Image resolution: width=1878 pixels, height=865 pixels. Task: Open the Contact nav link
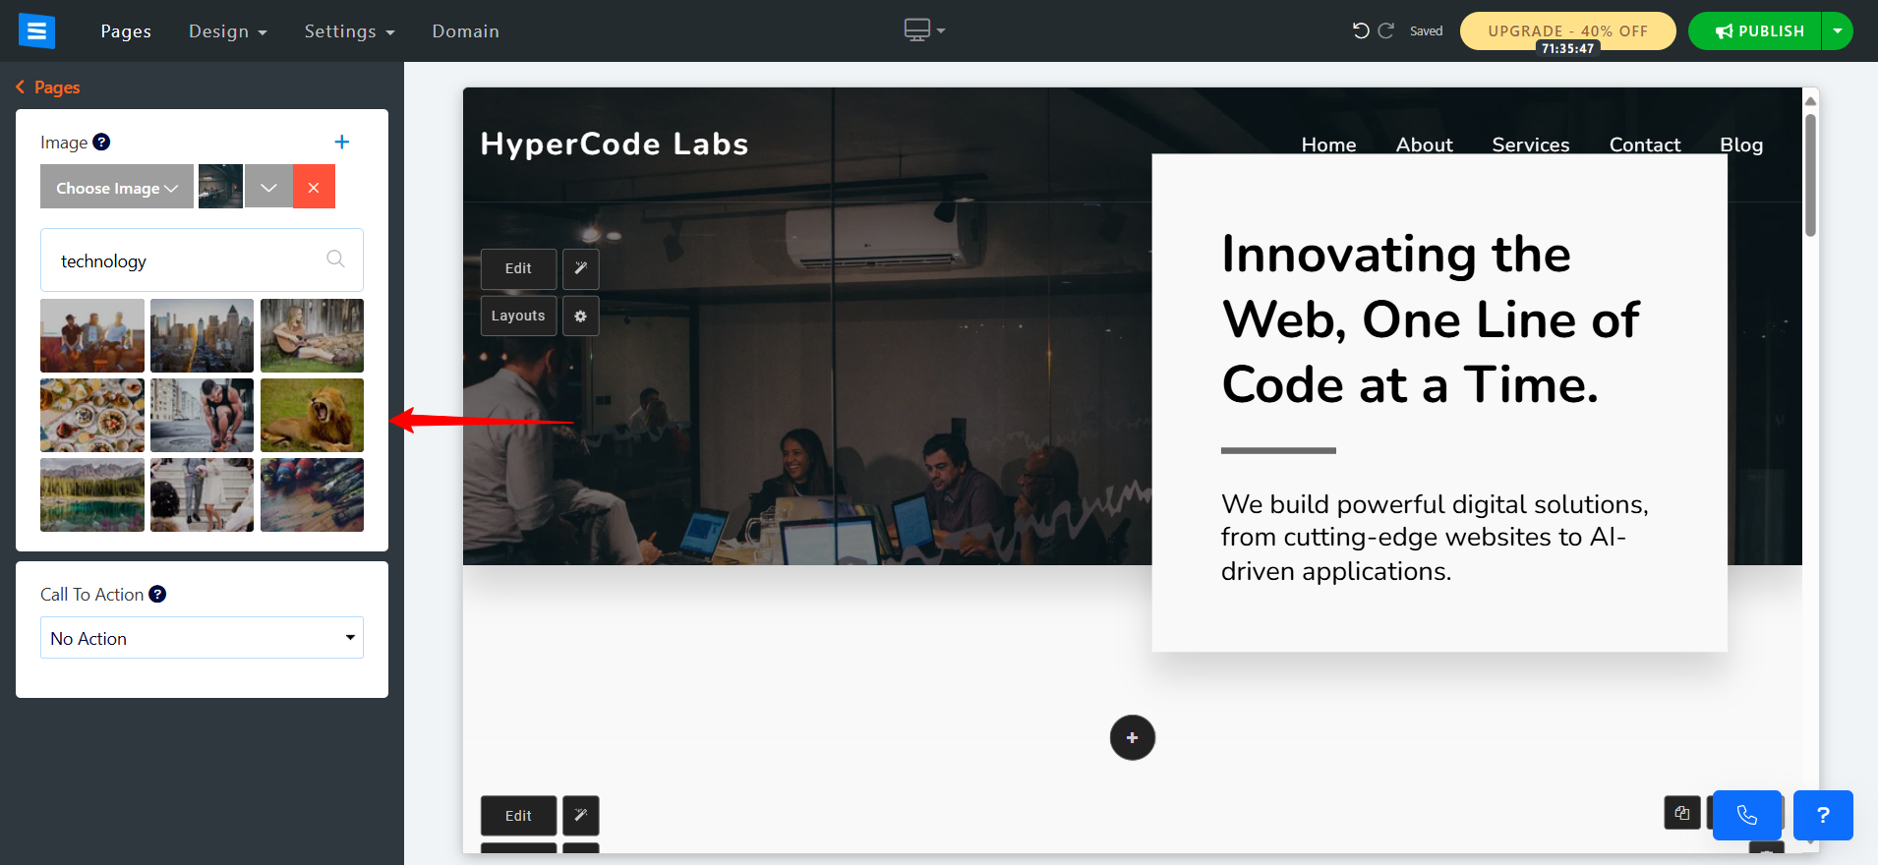click(x=1645, y=144)
